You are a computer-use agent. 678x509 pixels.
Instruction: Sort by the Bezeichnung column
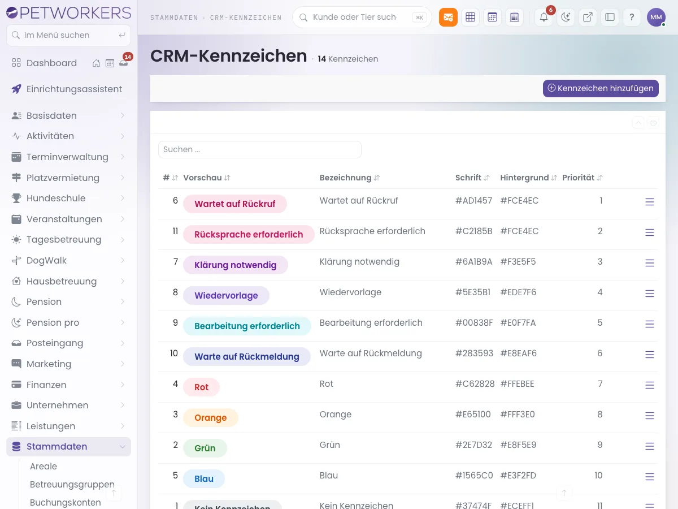click(x=350, y=178)
